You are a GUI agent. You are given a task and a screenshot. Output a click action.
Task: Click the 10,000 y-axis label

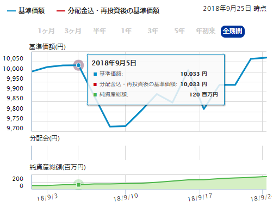13,69
